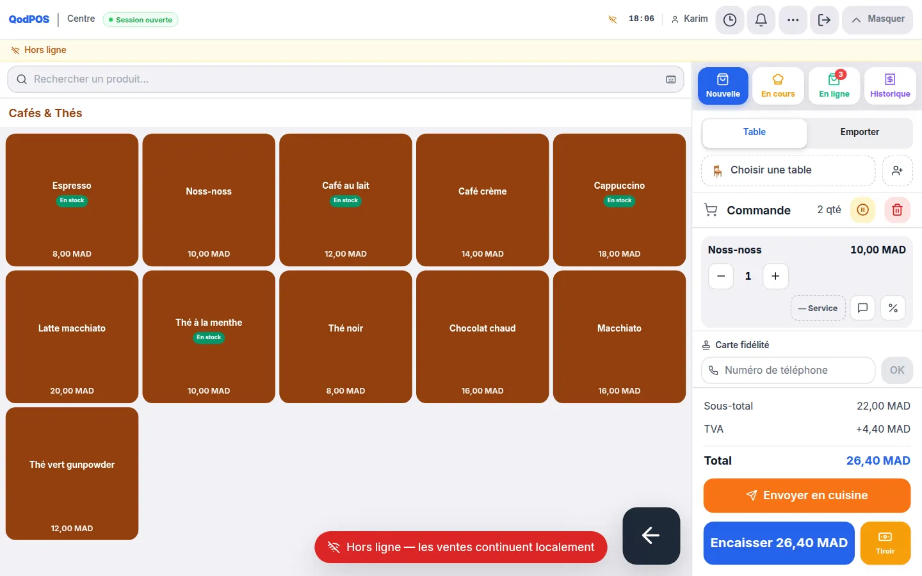The height and width of the screenshot is (576, 922).
Task: Click Encaisser 26,40 MAD button
Action: point(779,543)
